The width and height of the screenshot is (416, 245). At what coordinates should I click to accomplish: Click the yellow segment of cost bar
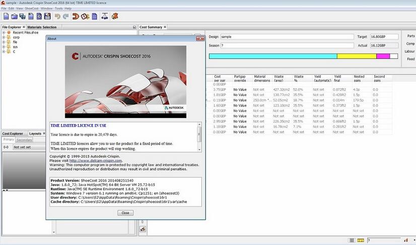(x=357, y=56)
